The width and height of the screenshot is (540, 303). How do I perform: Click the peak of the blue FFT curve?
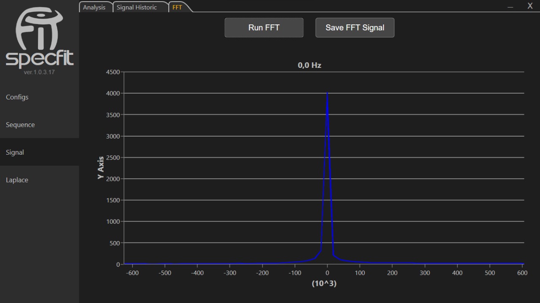point(327,93)
